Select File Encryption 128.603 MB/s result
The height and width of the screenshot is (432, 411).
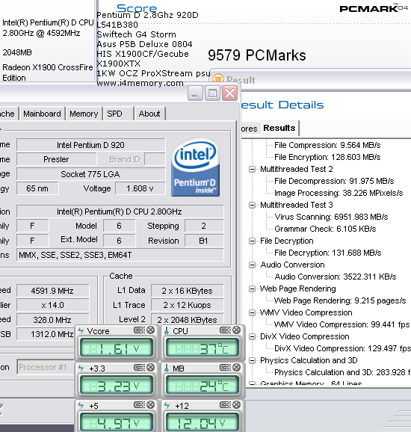click(327, 157)
